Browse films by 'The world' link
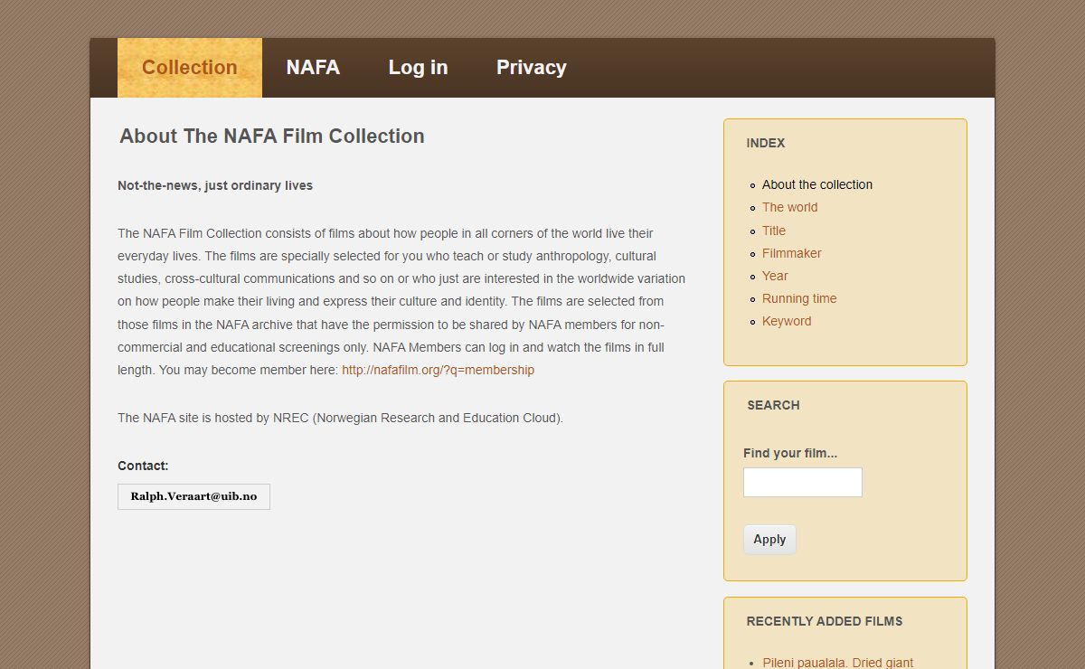The height and width of the screenshot is (669, 1085). point(789,207)
